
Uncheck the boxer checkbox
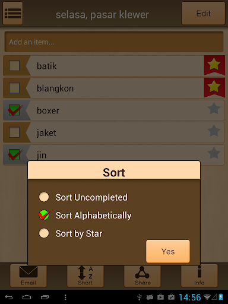14,110
